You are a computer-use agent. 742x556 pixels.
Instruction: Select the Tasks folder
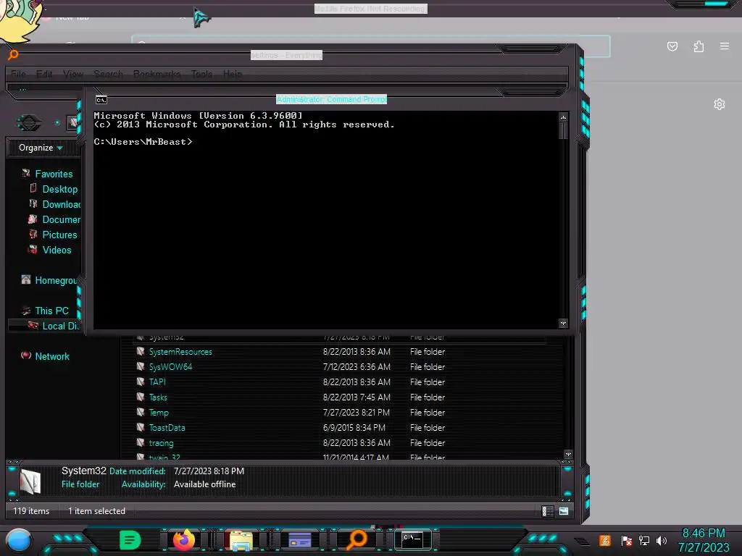coord(158,397)
